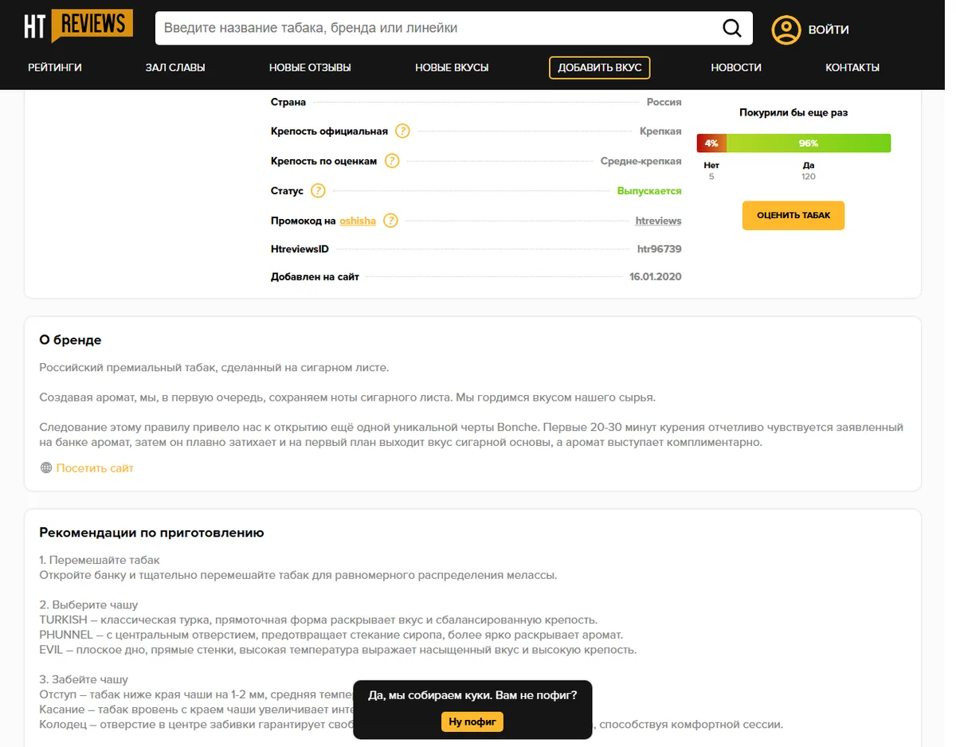
Task: Click the htreviews promo code value
Action: pyautogui.click(x=658, y=221)
